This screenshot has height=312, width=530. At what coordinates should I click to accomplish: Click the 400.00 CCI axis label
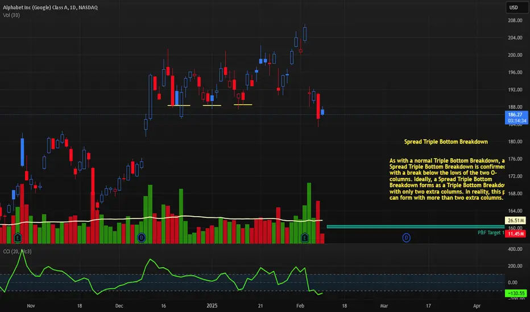515,249
